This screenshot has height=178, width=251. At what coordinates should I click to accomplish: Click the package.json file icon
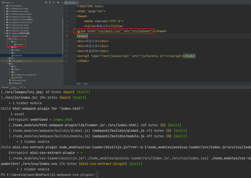[x=10, y=83]
